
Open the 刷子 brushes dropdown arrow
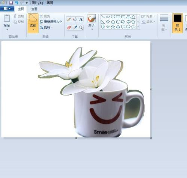click(92, 29)
